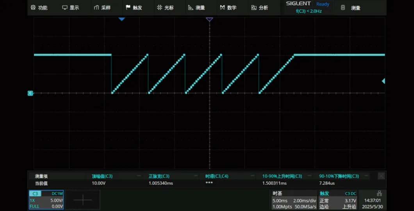Click the 10.00V top value
Image resolution: width=414 pixels, height=211 pixels.
coord(98,183)
